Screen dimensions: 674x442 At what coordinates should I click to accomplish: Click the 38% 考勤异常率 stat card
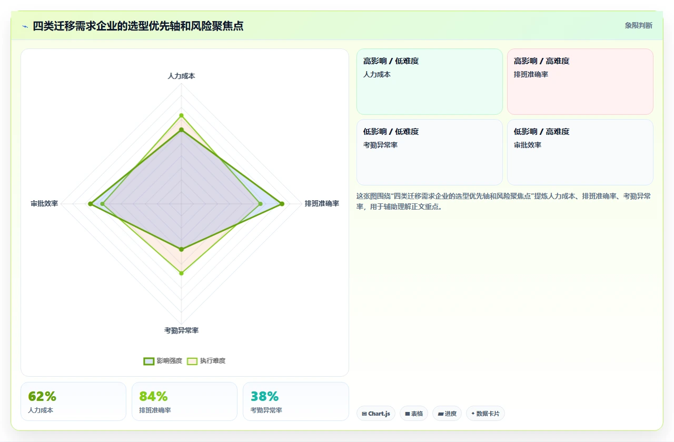[296, 401]
